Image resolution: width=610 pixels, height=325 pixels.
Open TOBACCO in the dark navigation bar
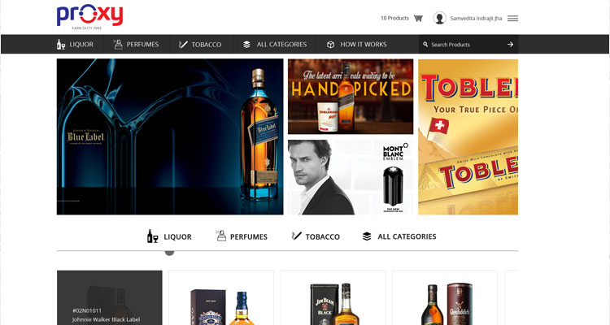[x=207, y=45]
